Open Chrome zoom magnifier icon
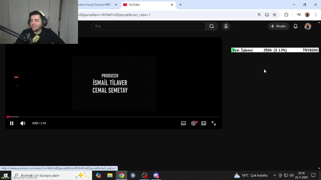The image size is (321, 180). pos(259,15)
